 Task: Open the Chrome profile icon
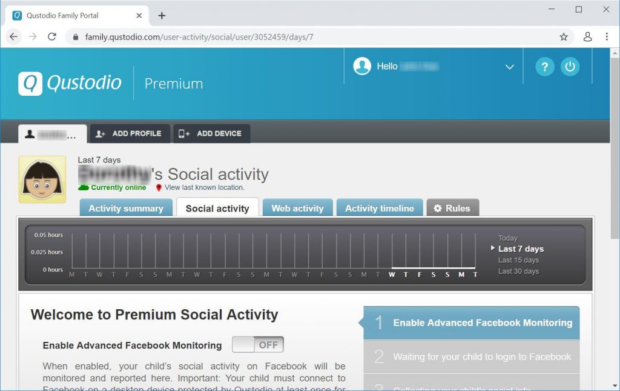[587, 37]
